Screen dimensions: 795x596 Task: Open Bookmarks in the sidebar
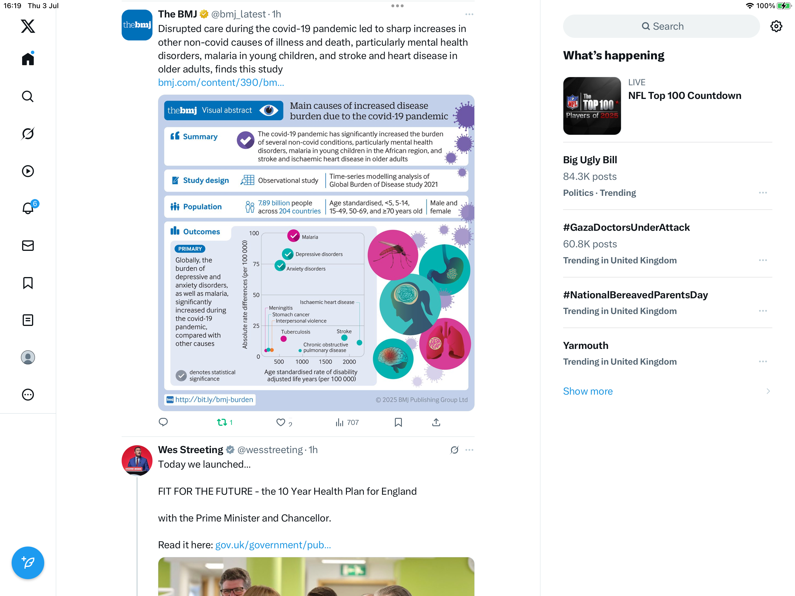click(28, 283)
